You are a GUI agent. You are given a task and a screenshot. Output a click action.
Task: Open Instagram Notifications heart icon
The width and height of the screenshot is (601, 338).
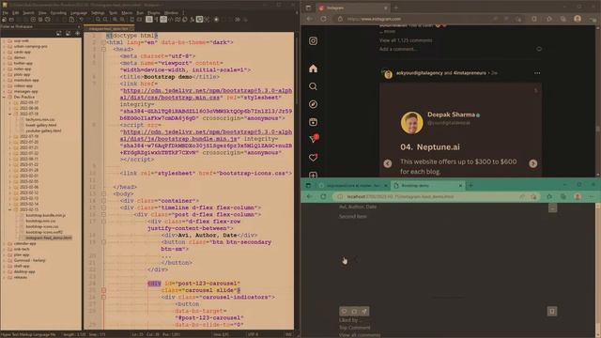[313, 157]
